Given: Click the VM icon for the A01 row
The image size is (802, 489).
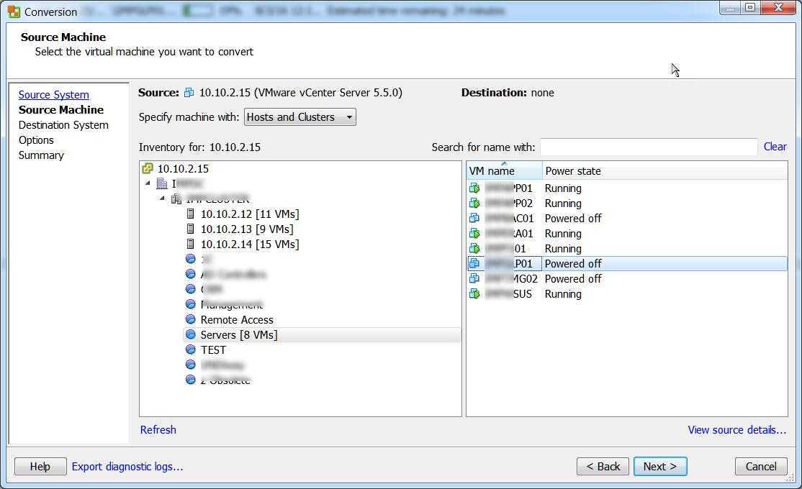Looking at the screenshot, I should [x=474, y=234].
